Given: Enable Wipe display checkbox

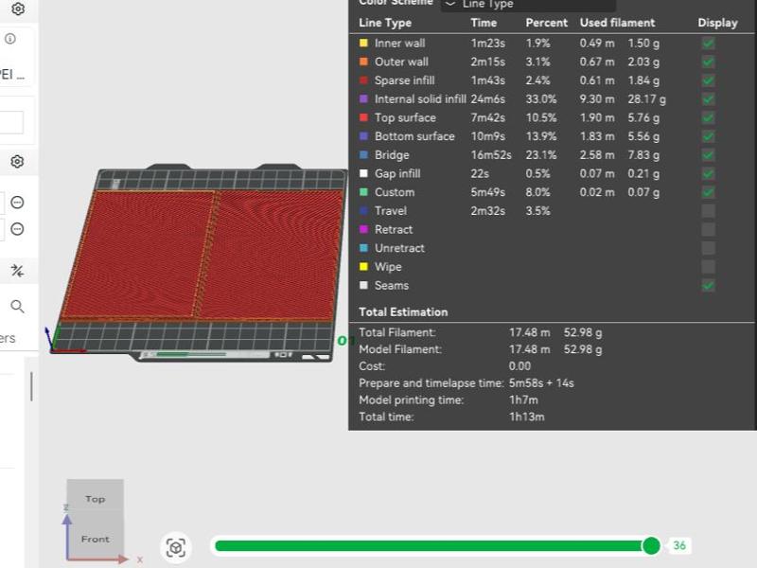Looking at the screenshot, I should [x=708, y=267].
